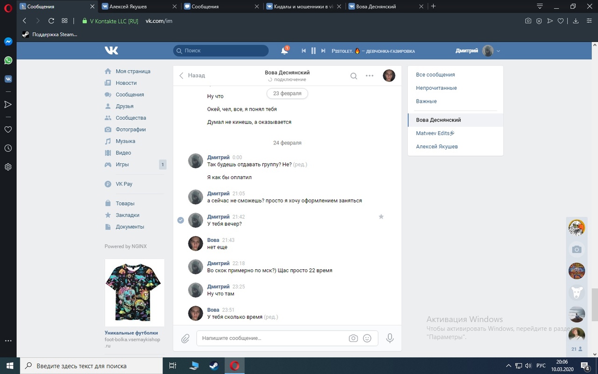This screenshot has height=374, width=598.
Task: Toggle selection checkmark on 'У тебя вечер?' message
Action: 181,220
